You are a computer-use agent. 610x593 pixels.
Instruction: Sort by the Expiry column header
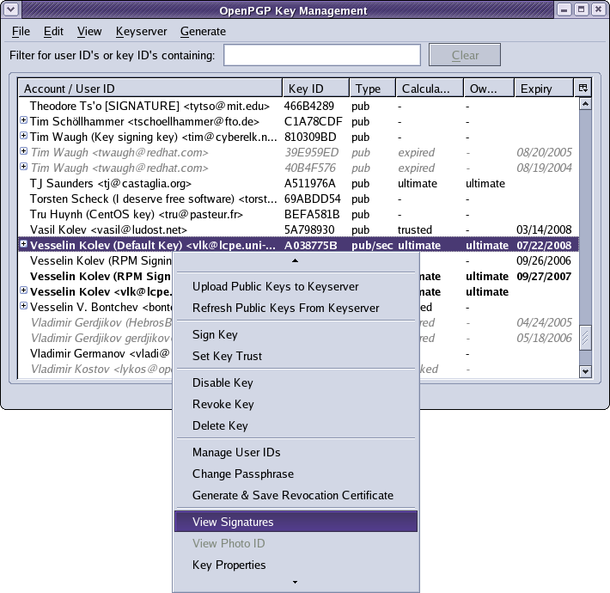(544, 89)
